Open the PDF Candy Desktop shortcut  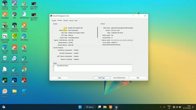(5, 93)
